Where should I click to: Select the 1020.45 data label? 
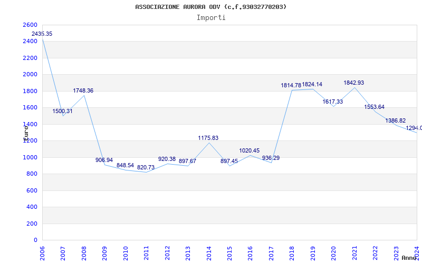click(x=250, y=150)
